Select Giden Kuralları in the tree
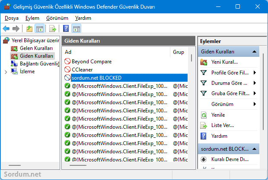 point(36,56)
